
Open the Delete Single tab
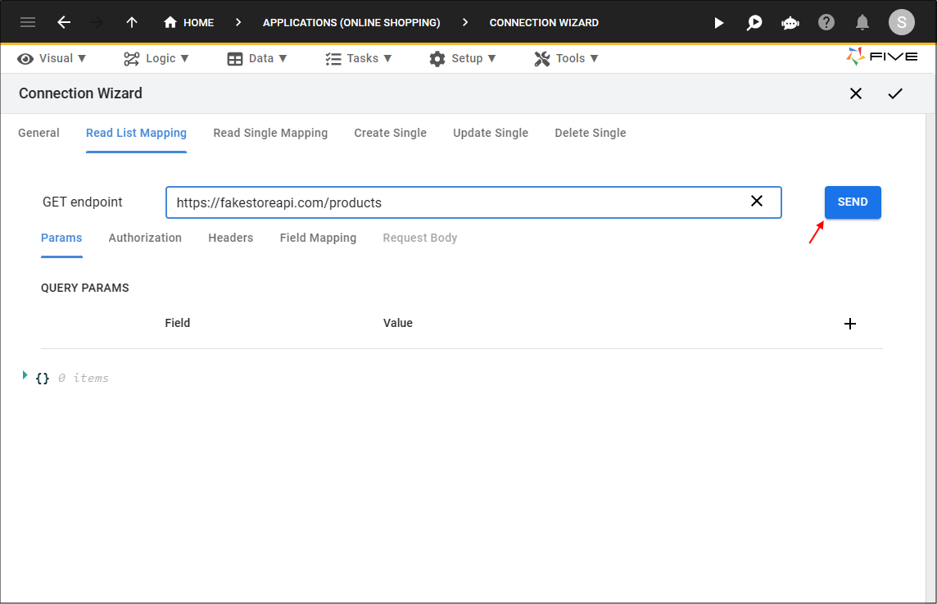coord(591,133)
